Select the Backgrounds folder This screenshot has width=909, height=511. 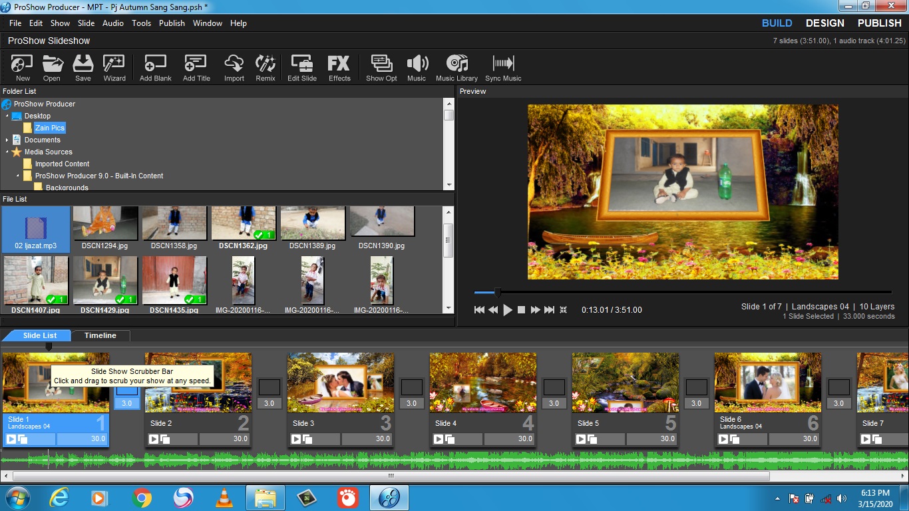[x=67, y=187]
